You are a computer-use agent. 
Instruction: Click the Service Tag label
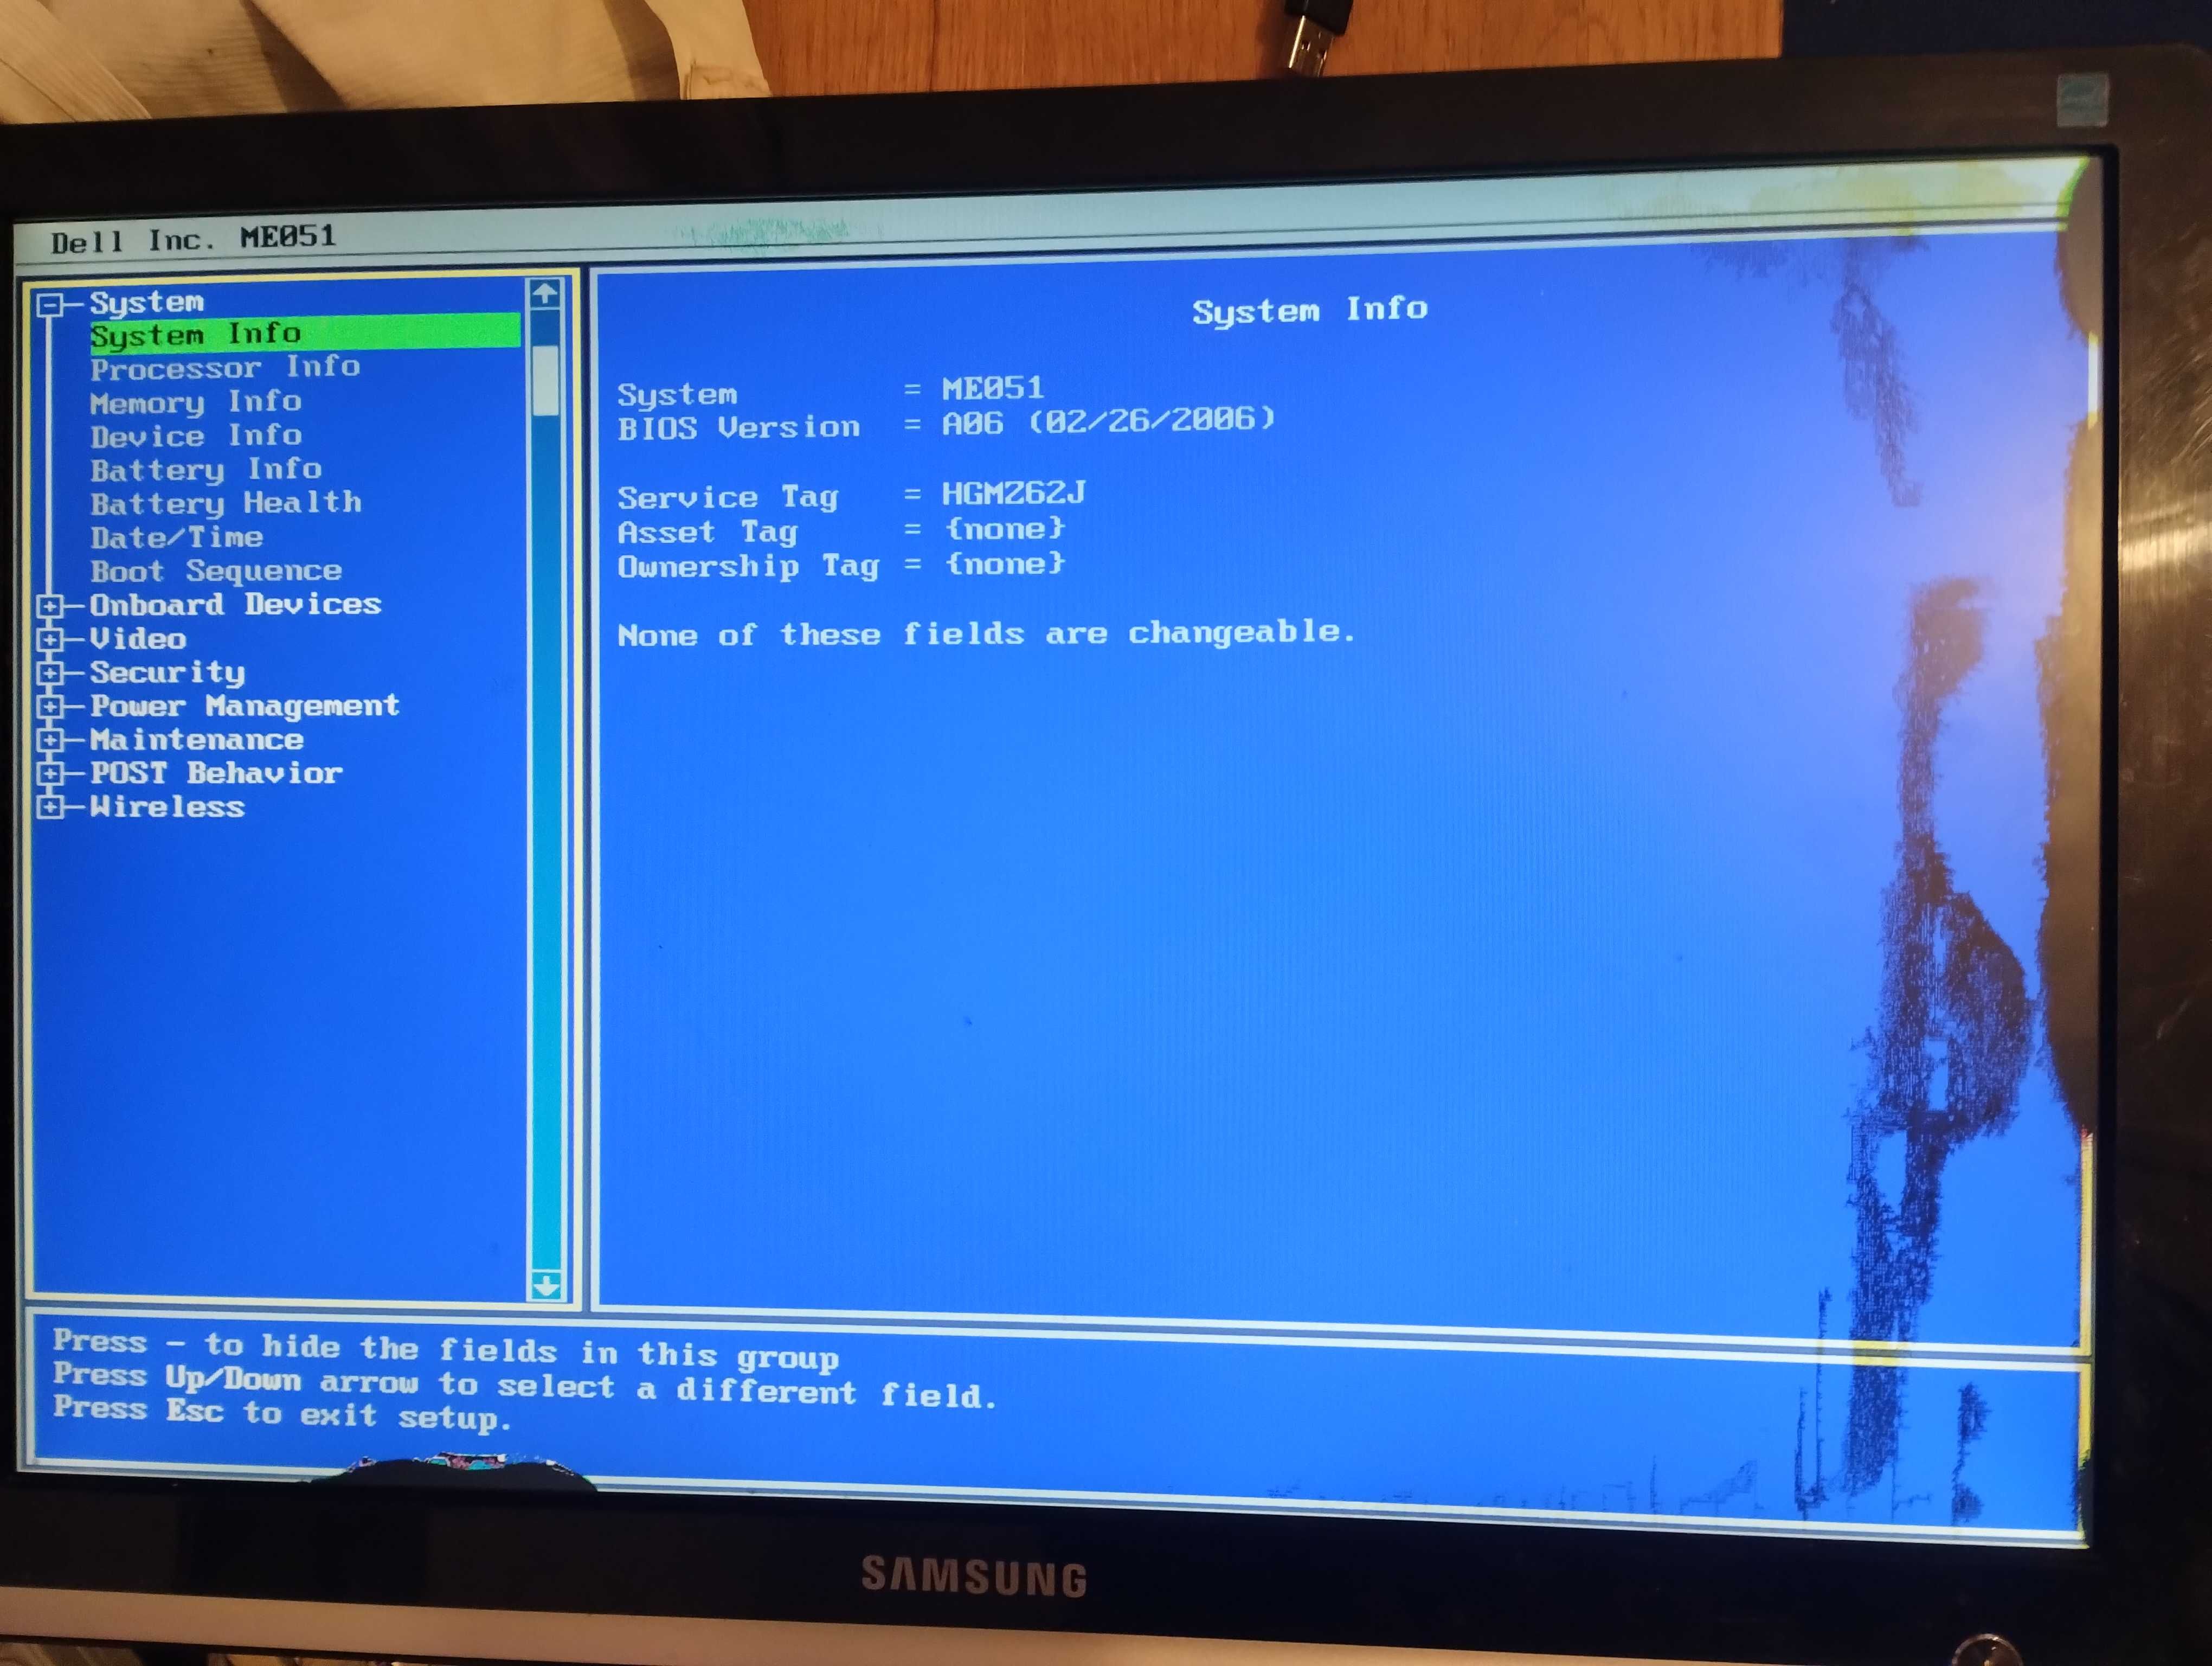pyautogui.click(x=727, y=497)
